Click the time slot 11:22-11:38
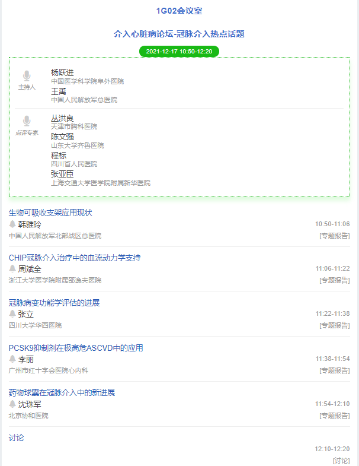Image resolution: width=359 pixels, height=466 pixels. coord(332,314)
